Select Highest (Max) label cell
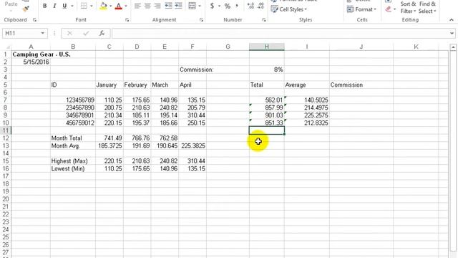This screenshot has height=258, width=458. [73, 161]
